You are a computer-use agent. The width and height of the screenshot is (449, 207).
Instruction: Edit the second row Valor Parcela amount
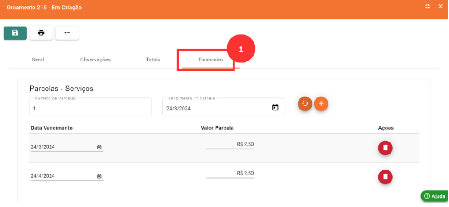click(x=230, y=173)
